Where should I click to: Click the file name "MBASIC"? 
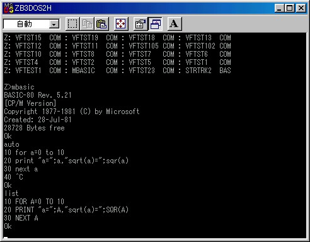click(84, 71)
